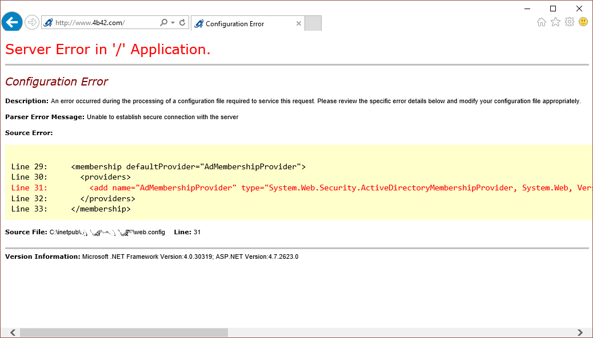
Task: Click the favicon on the Configuration Error tab
Action: click(x=199, y=24)
